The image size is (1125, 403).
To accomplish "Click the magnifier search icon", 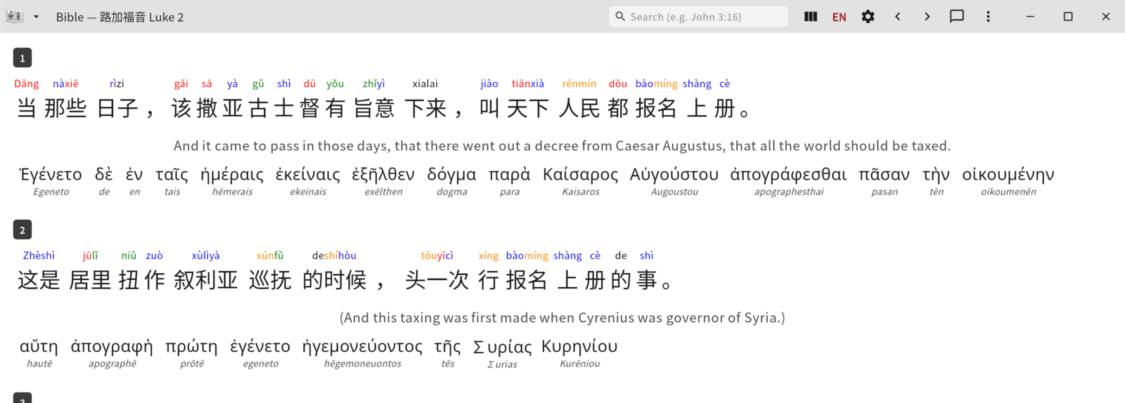I will coord(620,16).
